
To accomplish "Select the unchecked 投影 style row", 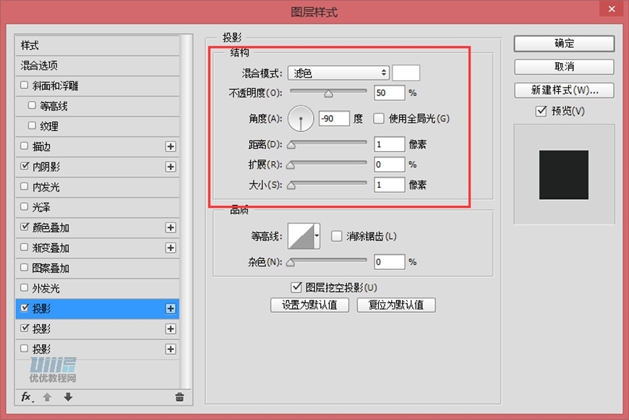I will [x=97, y=349].
